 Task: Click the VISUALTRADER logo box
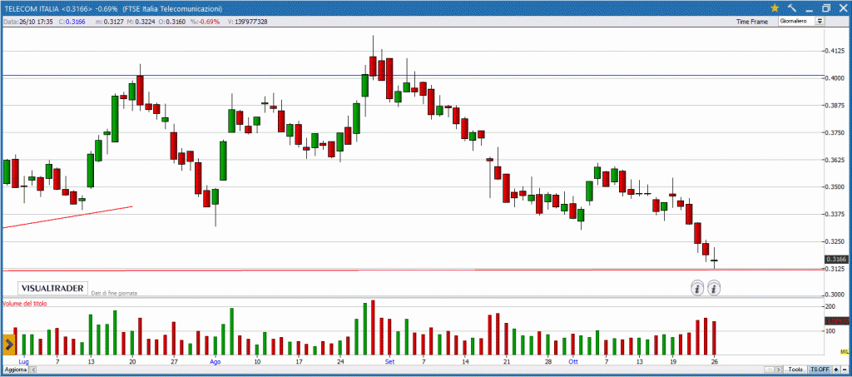pos(52,288)
